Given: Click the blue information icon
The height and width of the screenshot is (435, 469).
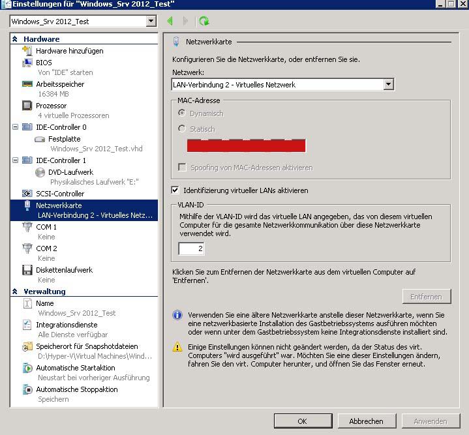Looking at the screenshot, I should click(x=177, y=315).
